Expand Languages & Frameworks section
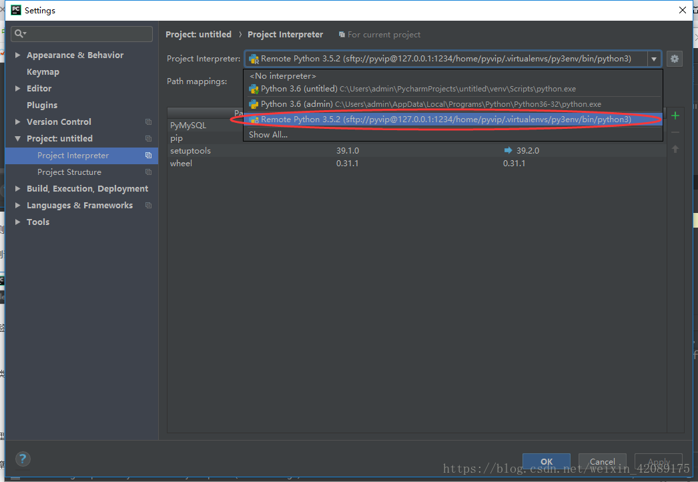 click(x=18, y=206)
